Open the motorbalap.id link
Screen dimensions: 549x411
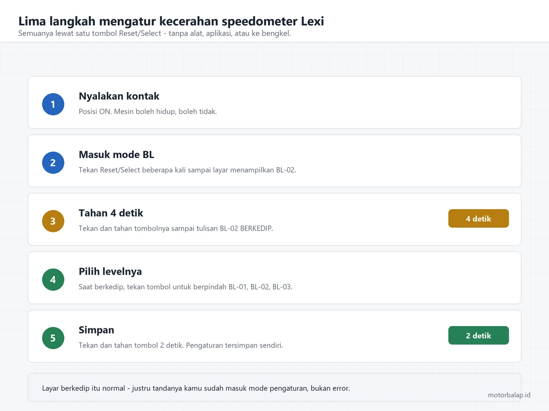509,395
